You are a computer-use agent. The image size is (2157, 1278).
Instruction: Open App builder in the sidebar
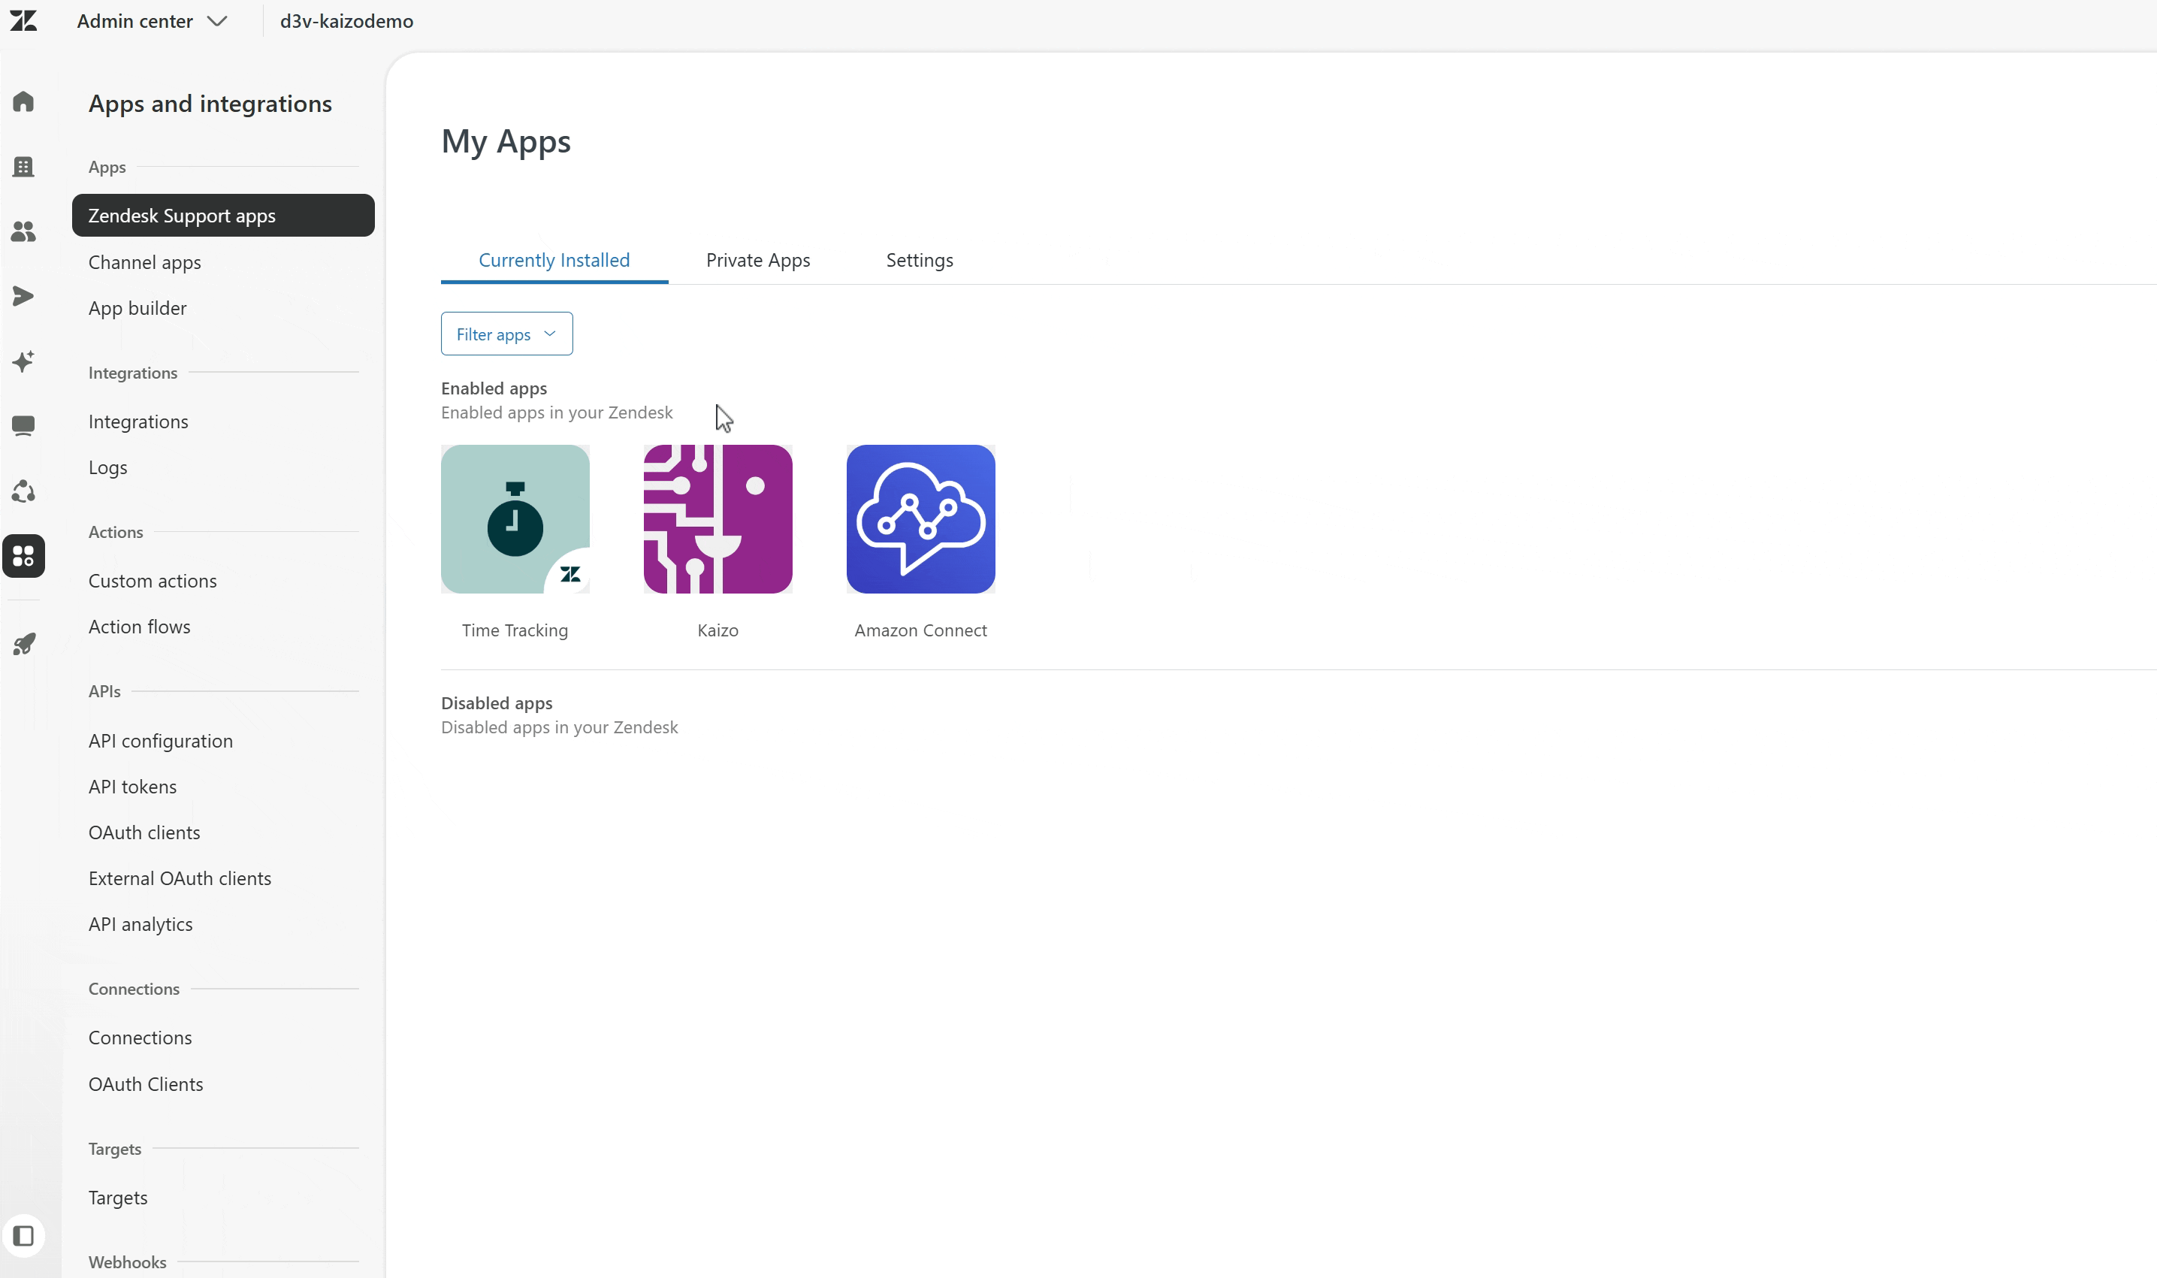point(137,307)
